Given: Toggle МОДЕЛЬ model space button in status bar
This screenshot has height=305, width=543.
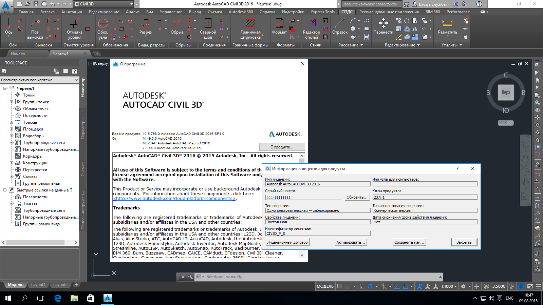Looking at the screenshot, I should (325, 286).
